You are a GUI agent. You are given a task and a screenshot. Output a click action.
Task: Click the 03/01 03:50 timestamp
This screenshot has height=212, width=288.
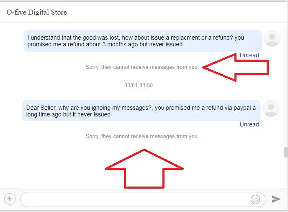139,85
